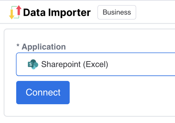Click the word Connect on blue button

43,92
